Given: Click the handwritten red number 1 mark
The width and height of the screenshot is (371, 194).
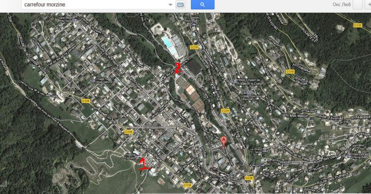Looking at the screenshot, I should pos(143,164).
